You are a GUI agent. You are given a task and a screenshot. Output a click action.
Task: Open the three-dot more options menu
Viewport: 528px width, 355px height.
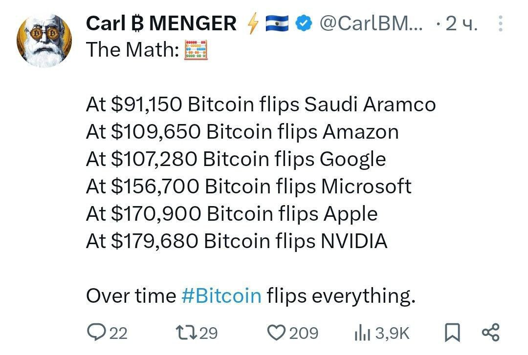point(501,23)
